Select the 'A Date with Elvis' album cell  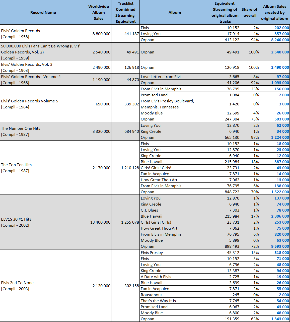click(x=175, y=277)
